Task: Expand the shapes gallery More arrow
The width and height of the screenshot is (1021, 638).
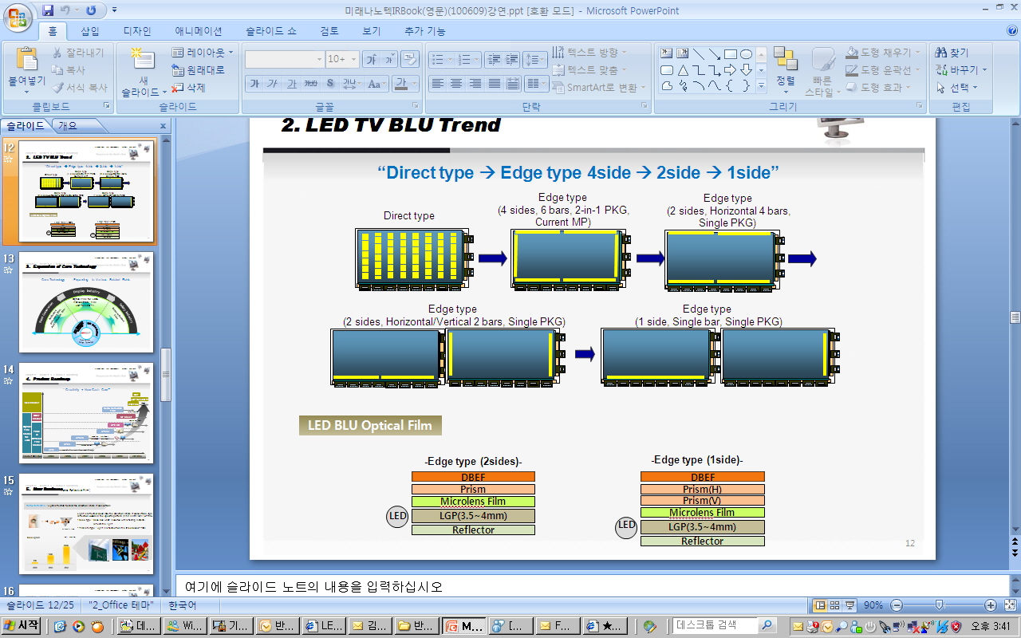Action: [761, 85]
